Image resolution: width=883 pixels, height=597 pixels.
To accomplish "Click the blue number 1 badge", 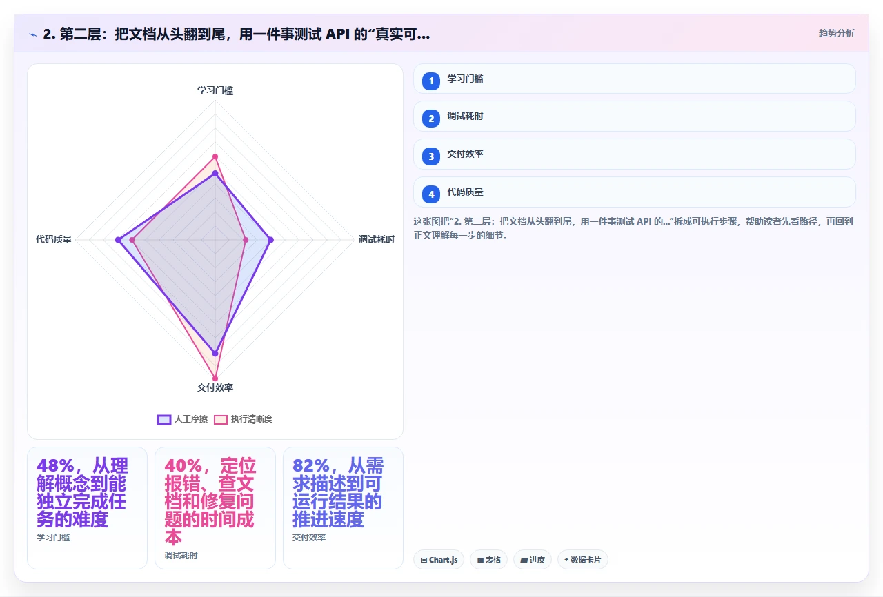I will 431,81.
